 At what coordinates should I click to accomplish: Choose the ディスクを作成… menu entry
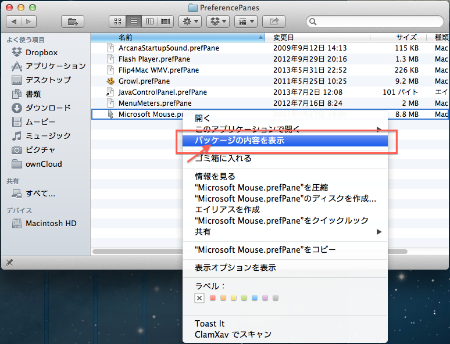coord(285,199)
